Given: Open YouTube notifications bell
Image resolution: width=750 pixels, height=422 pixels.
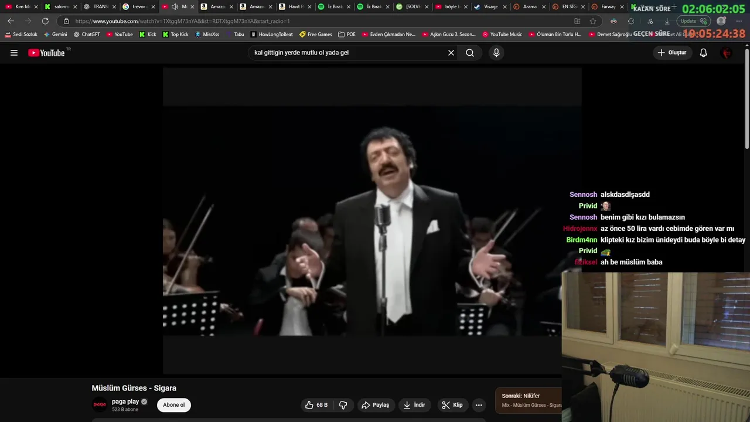Looking at the screenshot, I should 704,53.
